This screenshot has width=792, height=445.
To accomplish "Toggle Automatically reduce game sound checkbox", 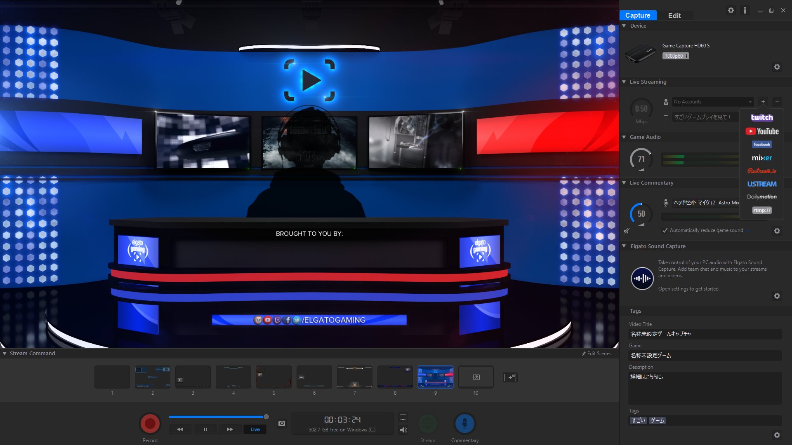I will coord(665,230).
